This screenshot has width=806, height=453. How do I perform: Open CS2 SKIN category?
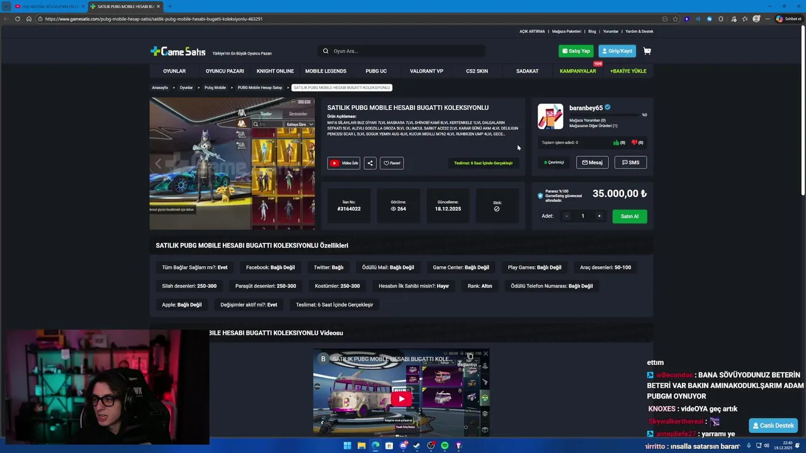pos(477,71)
